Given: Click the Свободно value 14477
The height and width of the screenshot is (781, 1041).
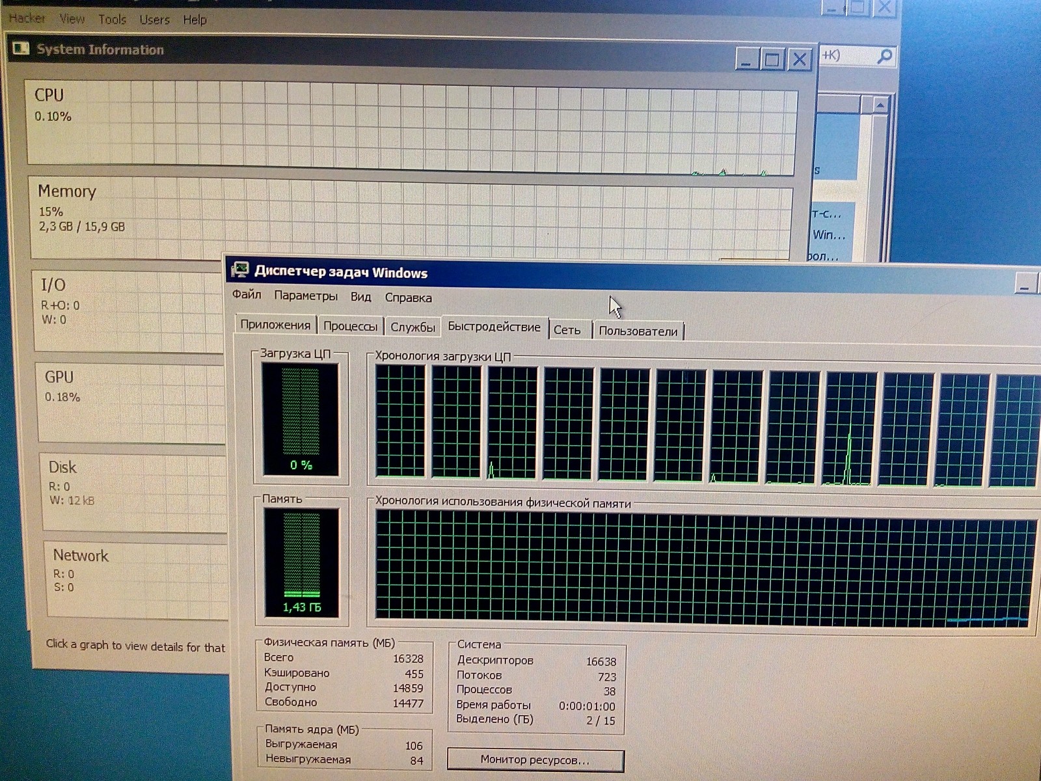Looking at the screenshot, I should click(408, 704).
